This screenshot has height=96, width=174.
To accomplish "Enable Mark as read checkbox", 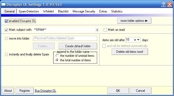I will [x=105, y=30].
